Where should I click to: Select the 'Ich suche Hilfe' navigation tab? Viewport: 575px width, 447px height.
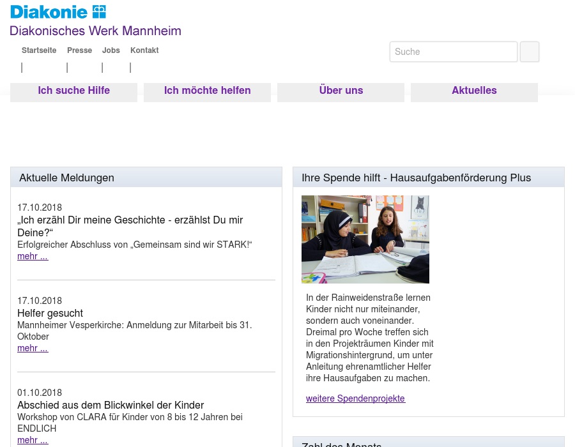click(73, 90)
